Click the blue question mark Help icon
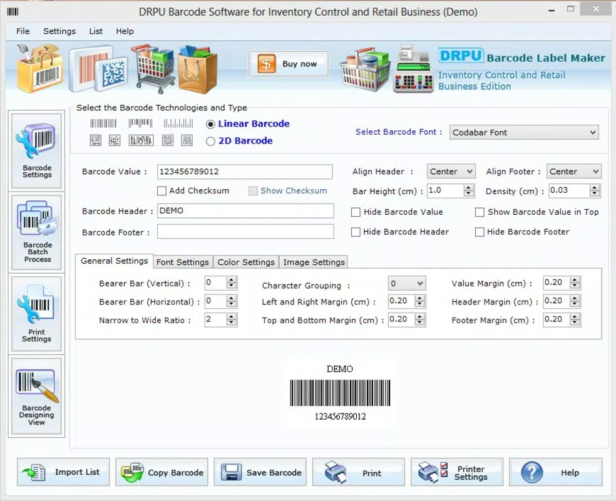This screenshot has height=501, width=616. coord(532,472)
